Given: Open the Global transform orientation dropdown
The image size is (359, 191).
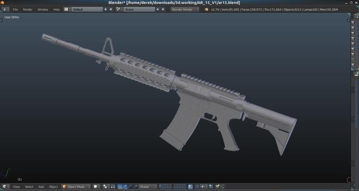Looking at the screenshot, I should coord(148,187).
